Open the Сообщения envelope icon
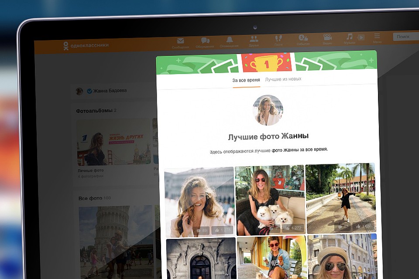 coord(180,41)
